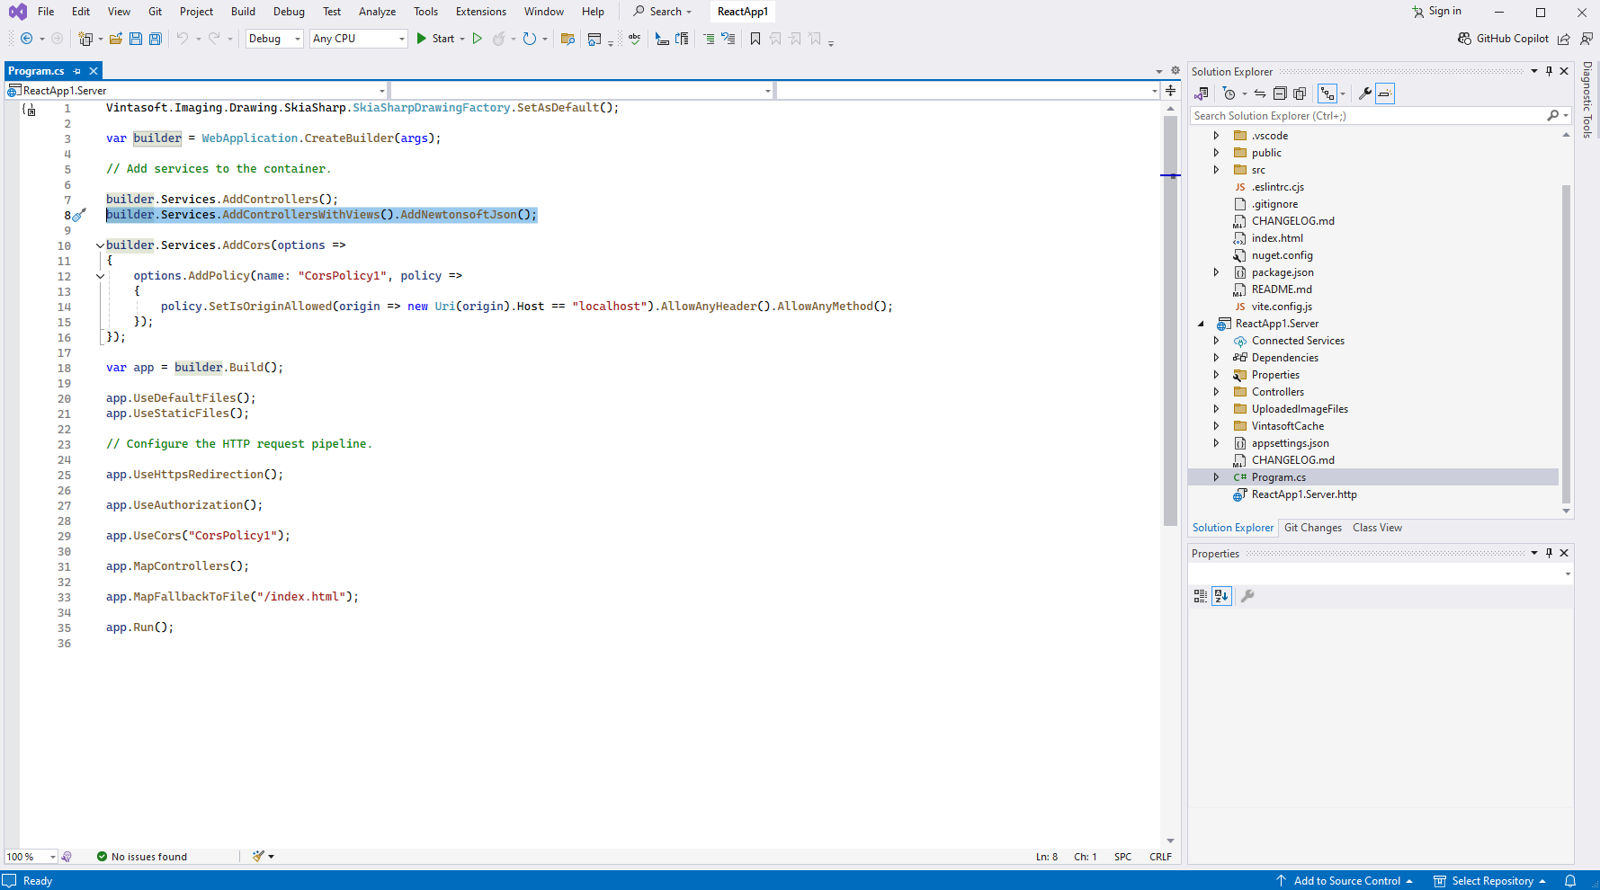The height and width of the screenshot is (890, 1600).
Task: Expand the Controllers folder node
Action: (1216, 392)
